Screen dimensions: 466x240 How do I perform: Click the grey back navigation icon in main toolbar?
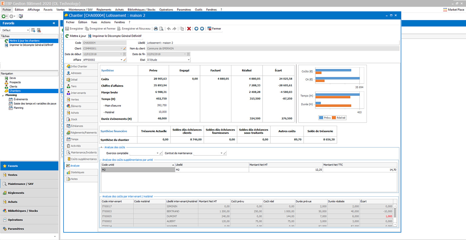[11, 16]
